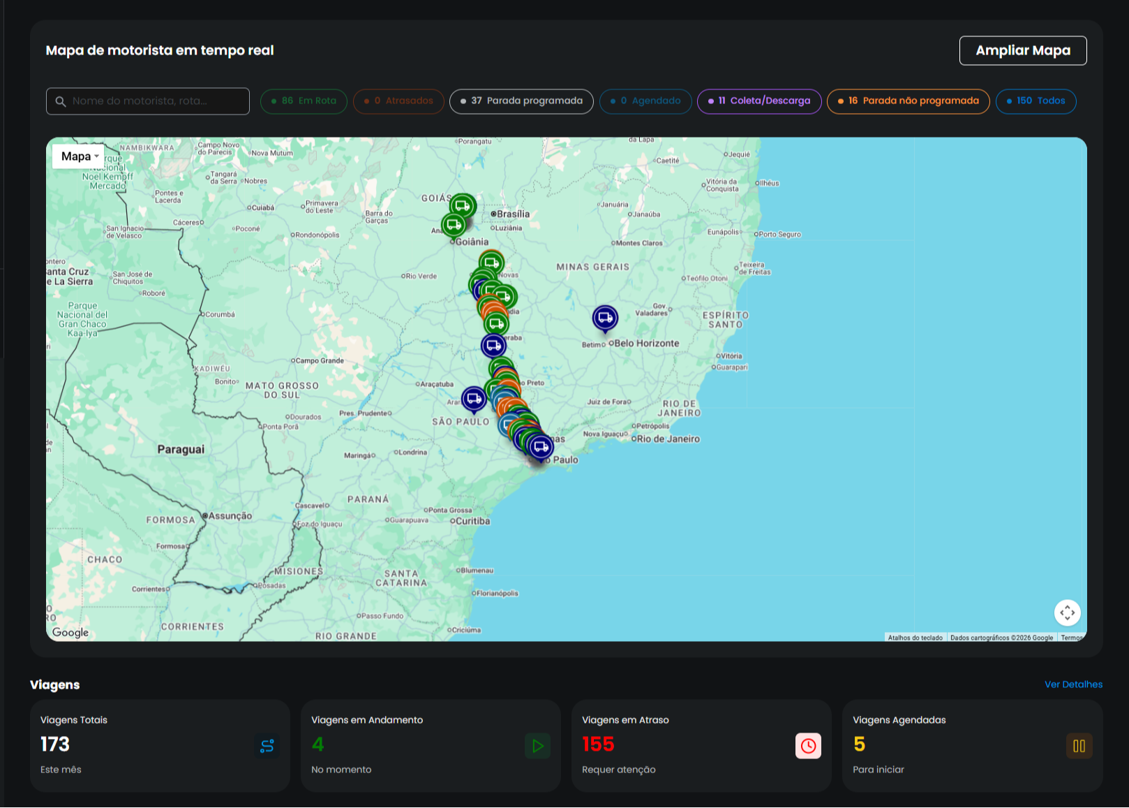Click the 155 delayed trips value
The height and width of the screenshot is (808, 1129).
tap(598, 744)
